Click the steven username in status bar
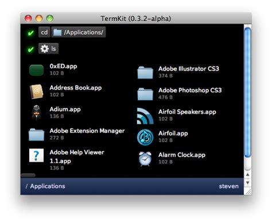272x223 pixels. pos(229,186)
